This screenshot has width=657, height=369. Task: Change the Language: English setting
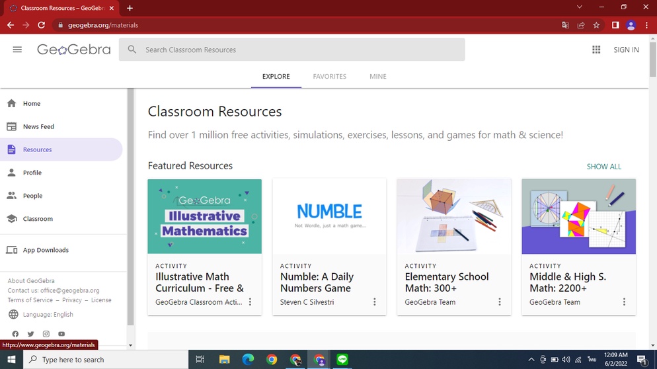point(48,314)
